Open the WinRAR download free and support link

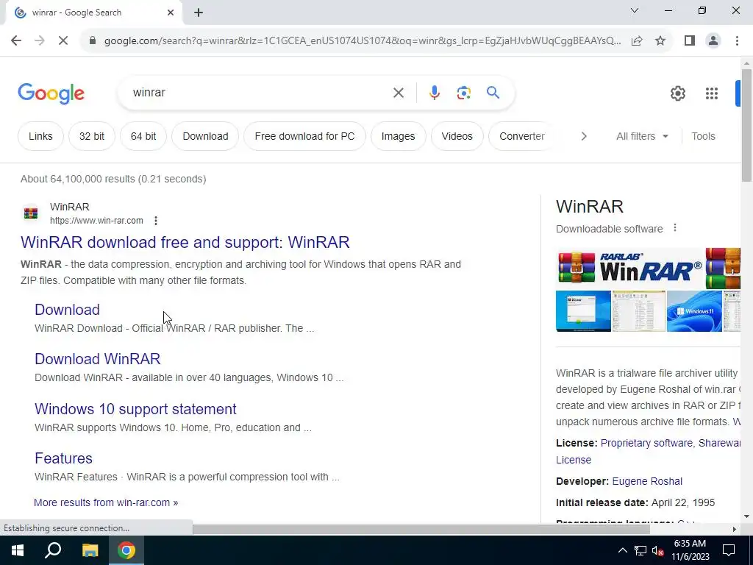185,242
